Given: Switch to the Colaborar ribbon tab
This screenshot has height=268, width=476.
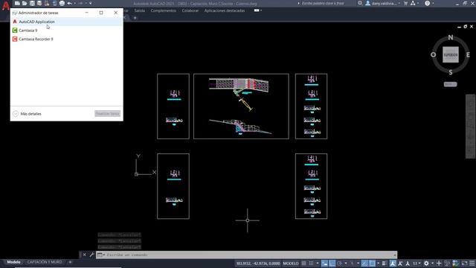Looking at the screenshot, I should coord(190,10).
